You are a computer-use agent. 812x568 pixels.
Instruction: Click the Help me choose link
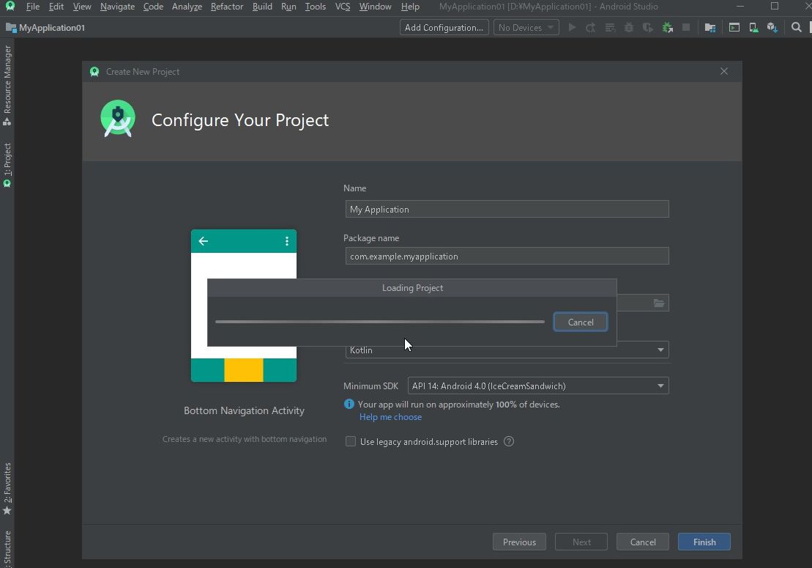click(390, 416)
